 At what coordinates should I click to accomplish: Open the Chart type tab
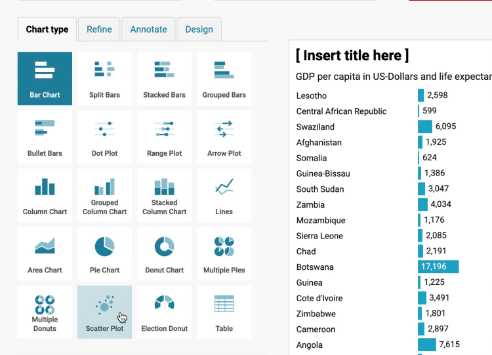pyautogui.click(x=47, y=29)
